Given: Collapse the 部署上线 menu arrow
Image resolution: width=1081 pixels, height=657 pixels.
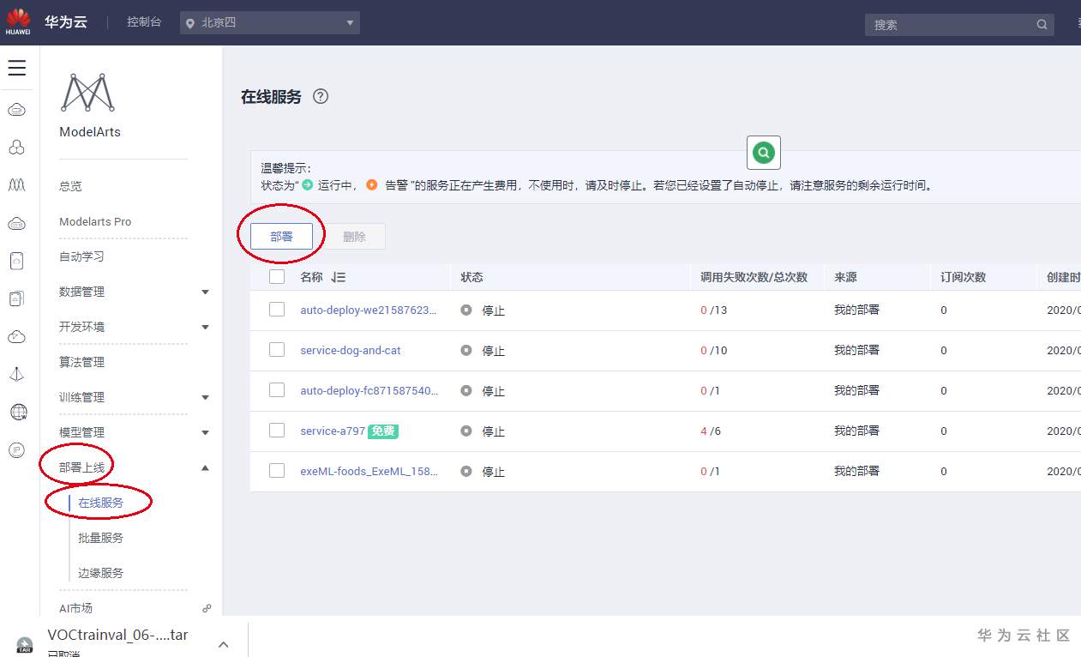Looking at the screenshot, I should [x=205, y=467].
